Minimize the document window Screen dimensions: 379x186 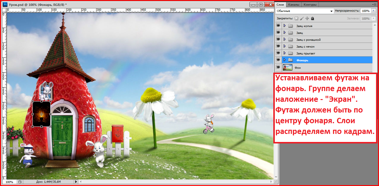click(253, 4)
